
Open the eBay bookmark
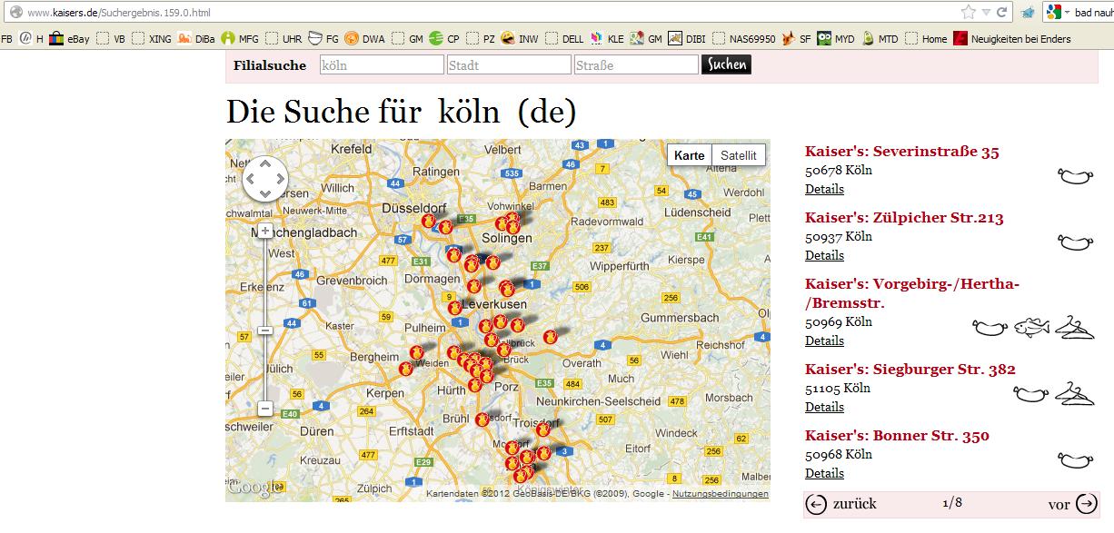pyautogui.click(x=70, y=39)
